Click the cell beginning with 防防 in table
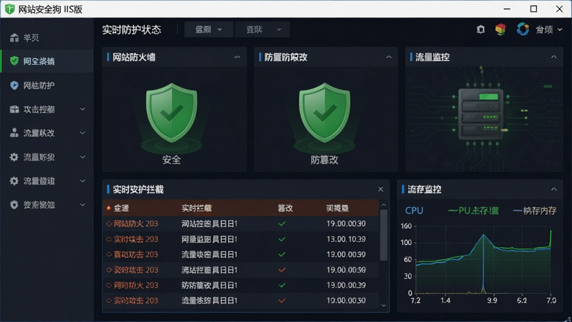Image resolution: width=572 pixels, height=322 pixels. pyautogui.click(x=209, y=285)
